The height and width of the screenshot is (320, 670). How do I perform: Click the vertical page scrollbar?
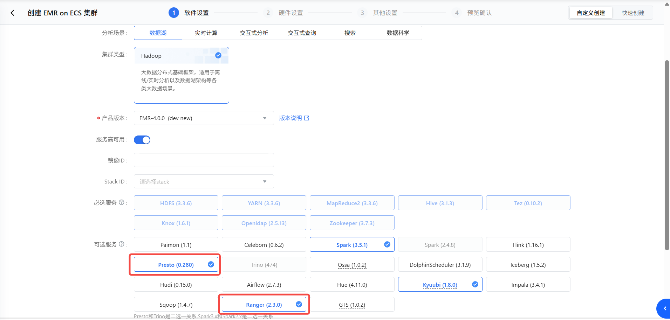click(667, 155)
